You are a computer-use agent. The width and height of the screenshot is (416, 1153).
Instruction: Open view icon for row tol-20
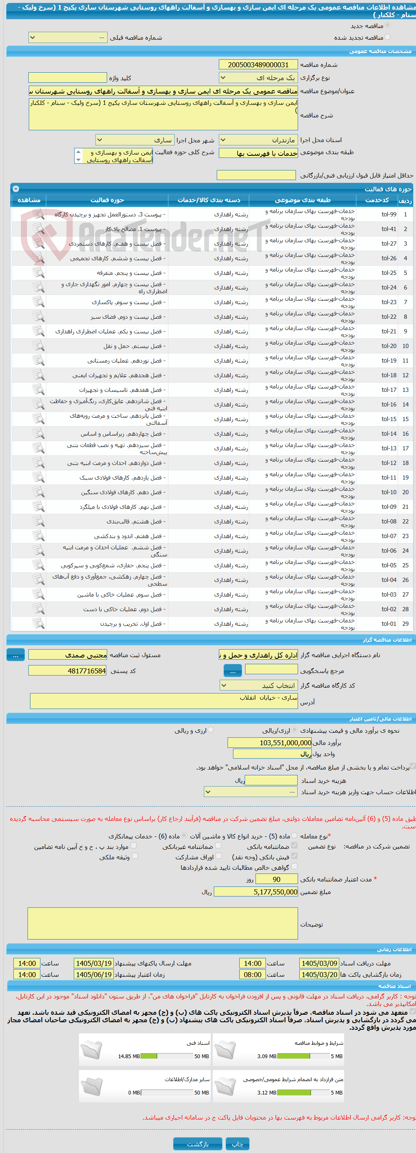click(x=38, y=346)
